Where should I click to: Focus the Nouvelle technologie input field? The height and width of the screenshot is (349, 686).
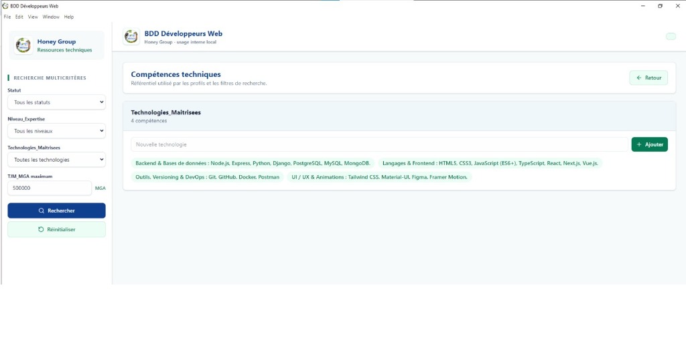379,144
